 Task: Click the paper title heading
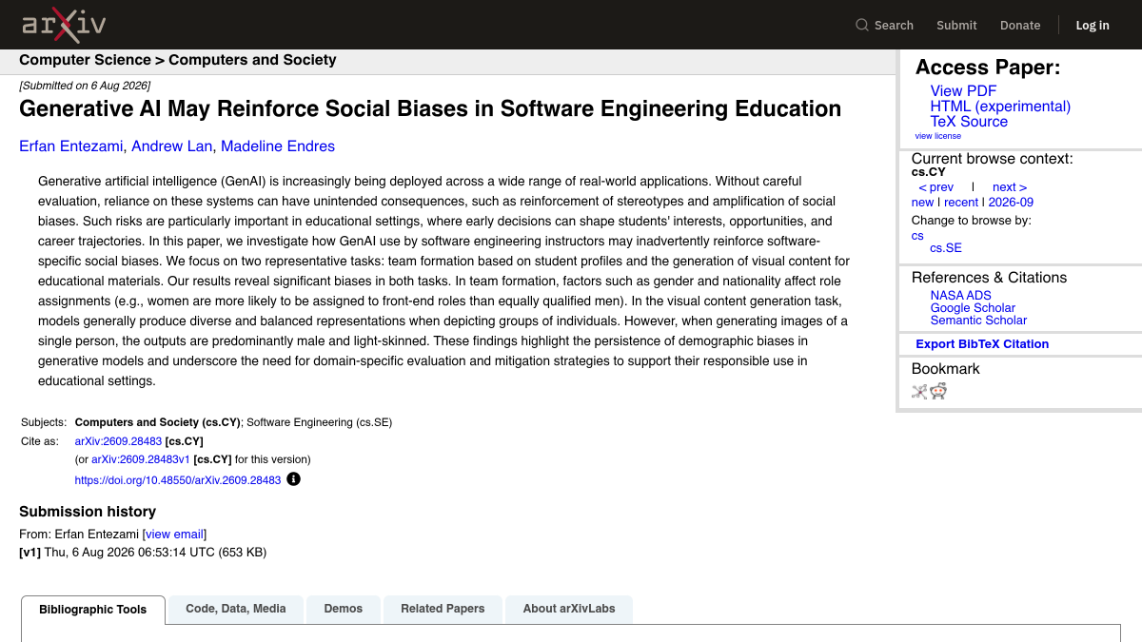pos(430,108)
